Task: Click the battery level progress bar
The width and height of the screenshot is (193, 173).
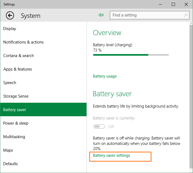Action: click(x=131, y=55)
